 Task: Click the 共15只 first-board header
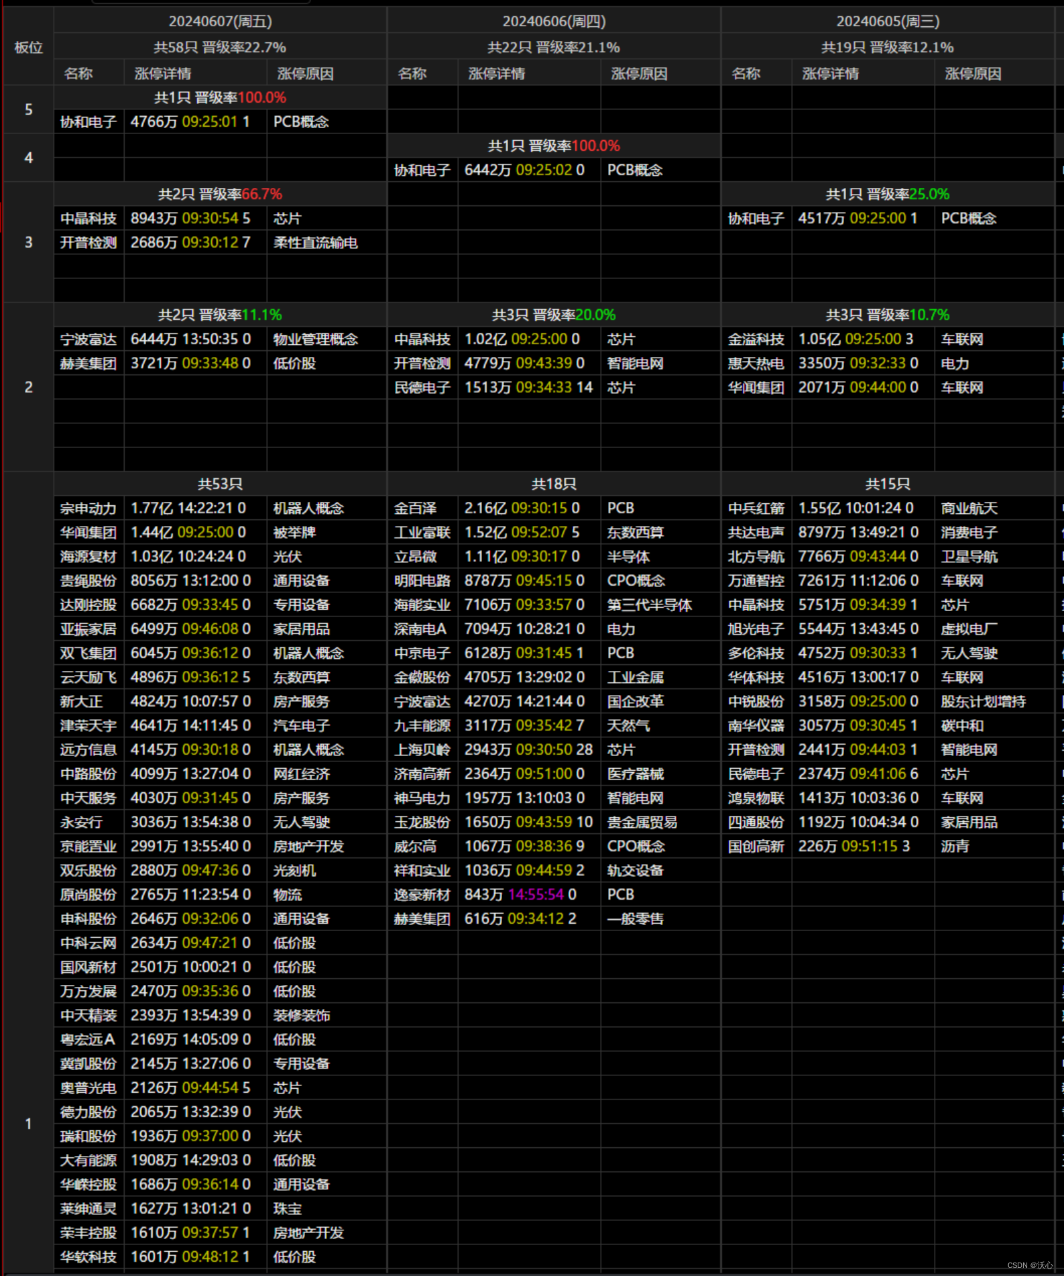[x=888, y=484]
